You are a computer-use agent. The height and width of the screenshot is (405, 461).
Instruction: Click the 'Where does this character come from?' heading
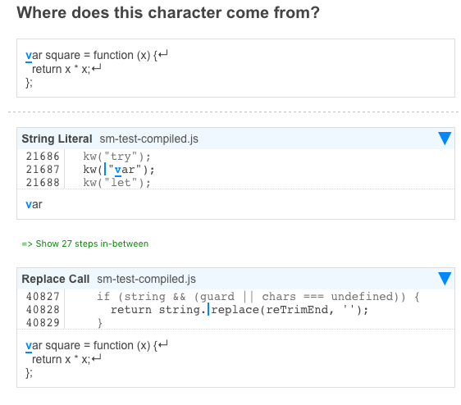coord(168,12)
